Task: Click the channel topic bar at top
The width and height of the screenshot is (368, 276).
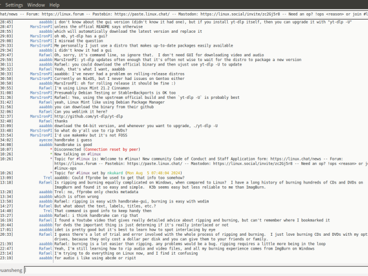Action: [x=184, y=14]
